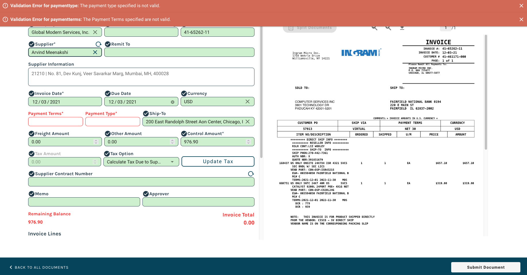This screenshot has width=527, height=275.
Task: Remove the Ship-To address value
Action: point(247,122)
